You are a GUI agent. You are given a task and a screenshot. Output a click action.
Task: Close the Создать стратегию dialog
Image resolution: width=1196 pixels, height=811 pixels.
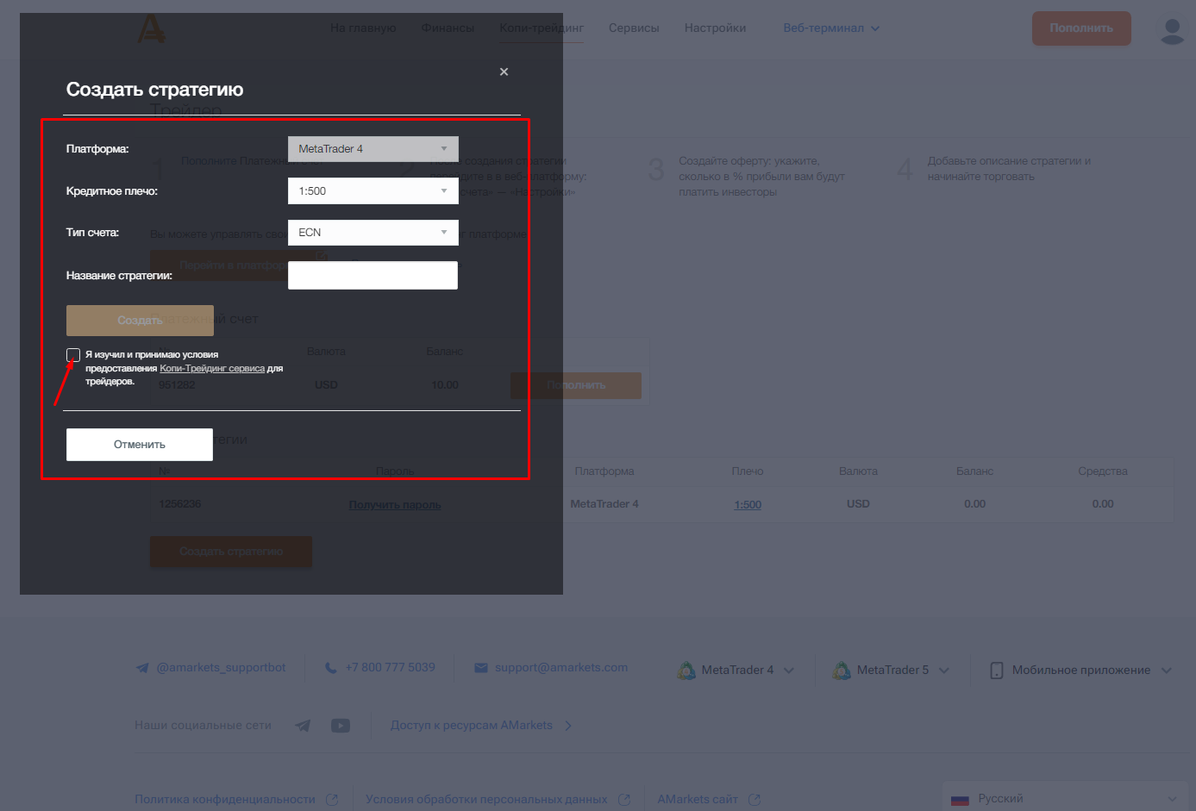pos(504,72)
